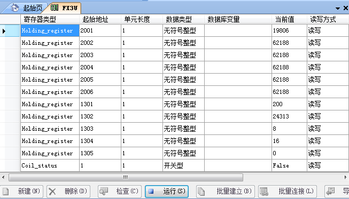
Task: Click the 批量建立(B) copy icon
Action: pos(201,192)
